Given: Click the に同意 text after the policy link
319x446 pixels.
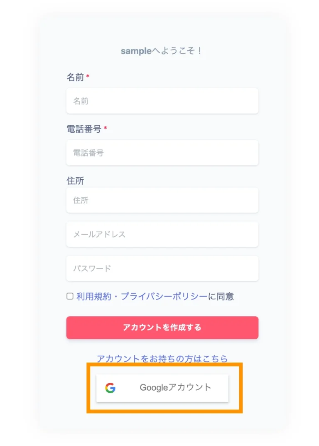Looking at the screenshot, I should [x=221, y=297].
